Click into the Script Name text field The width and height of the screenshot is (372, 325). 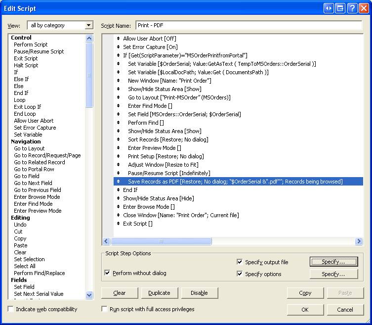coord(248,25)
